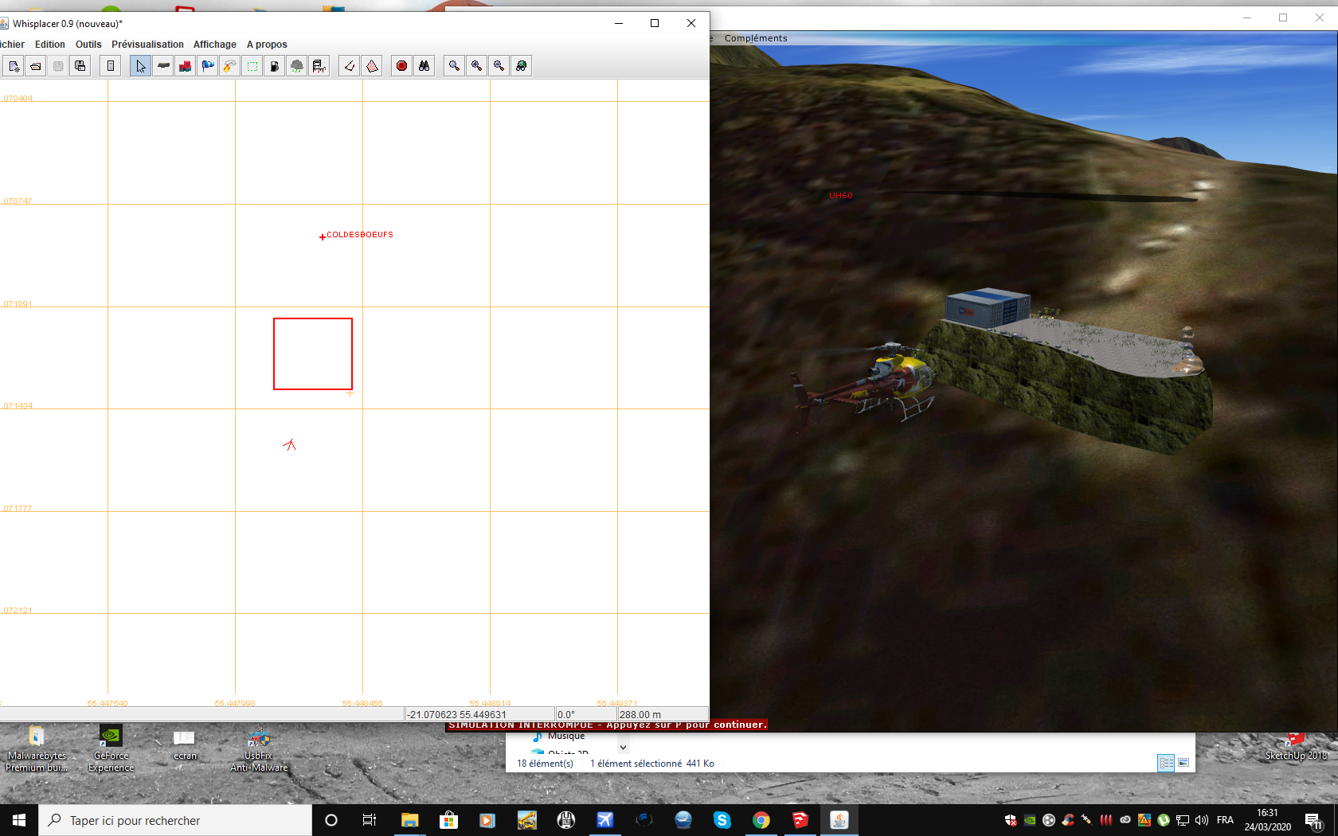Viewport: 1338px width, 836px height.
Task: Open Microsoft Store from taskbar
Action: coord(448,820)
